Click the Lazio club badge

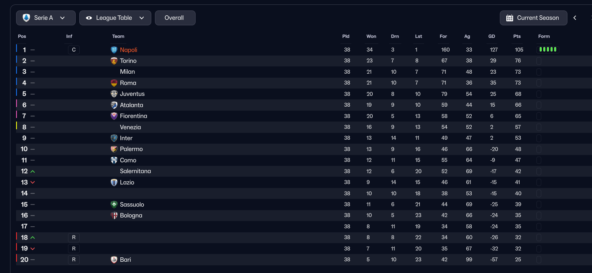114,182
